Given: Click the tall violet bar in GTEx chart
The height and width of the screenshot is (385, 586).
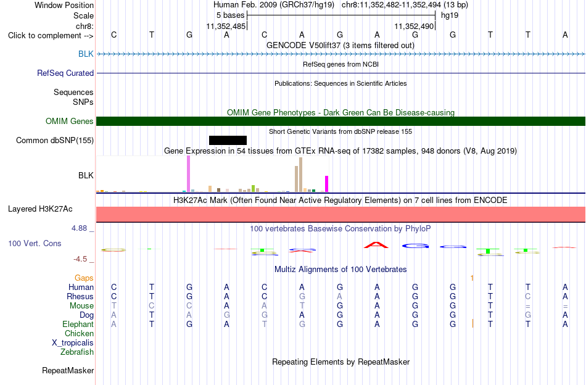Looking at the screenshot, I should point(188,174).
